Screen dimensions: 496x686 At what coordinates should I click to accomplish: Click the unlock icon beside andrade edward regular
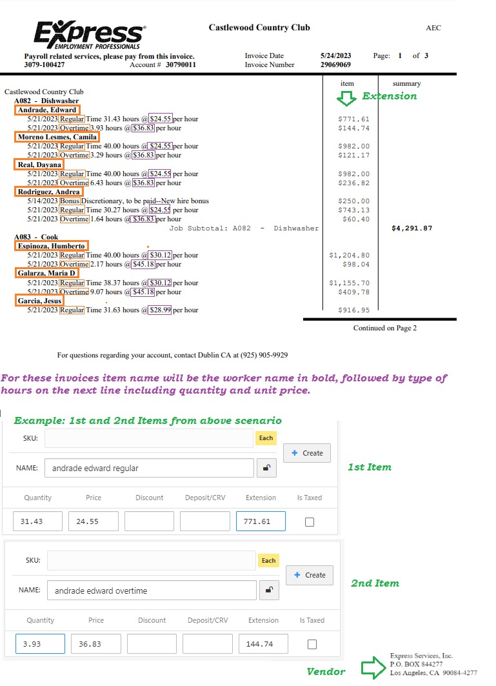coord(266,468)
